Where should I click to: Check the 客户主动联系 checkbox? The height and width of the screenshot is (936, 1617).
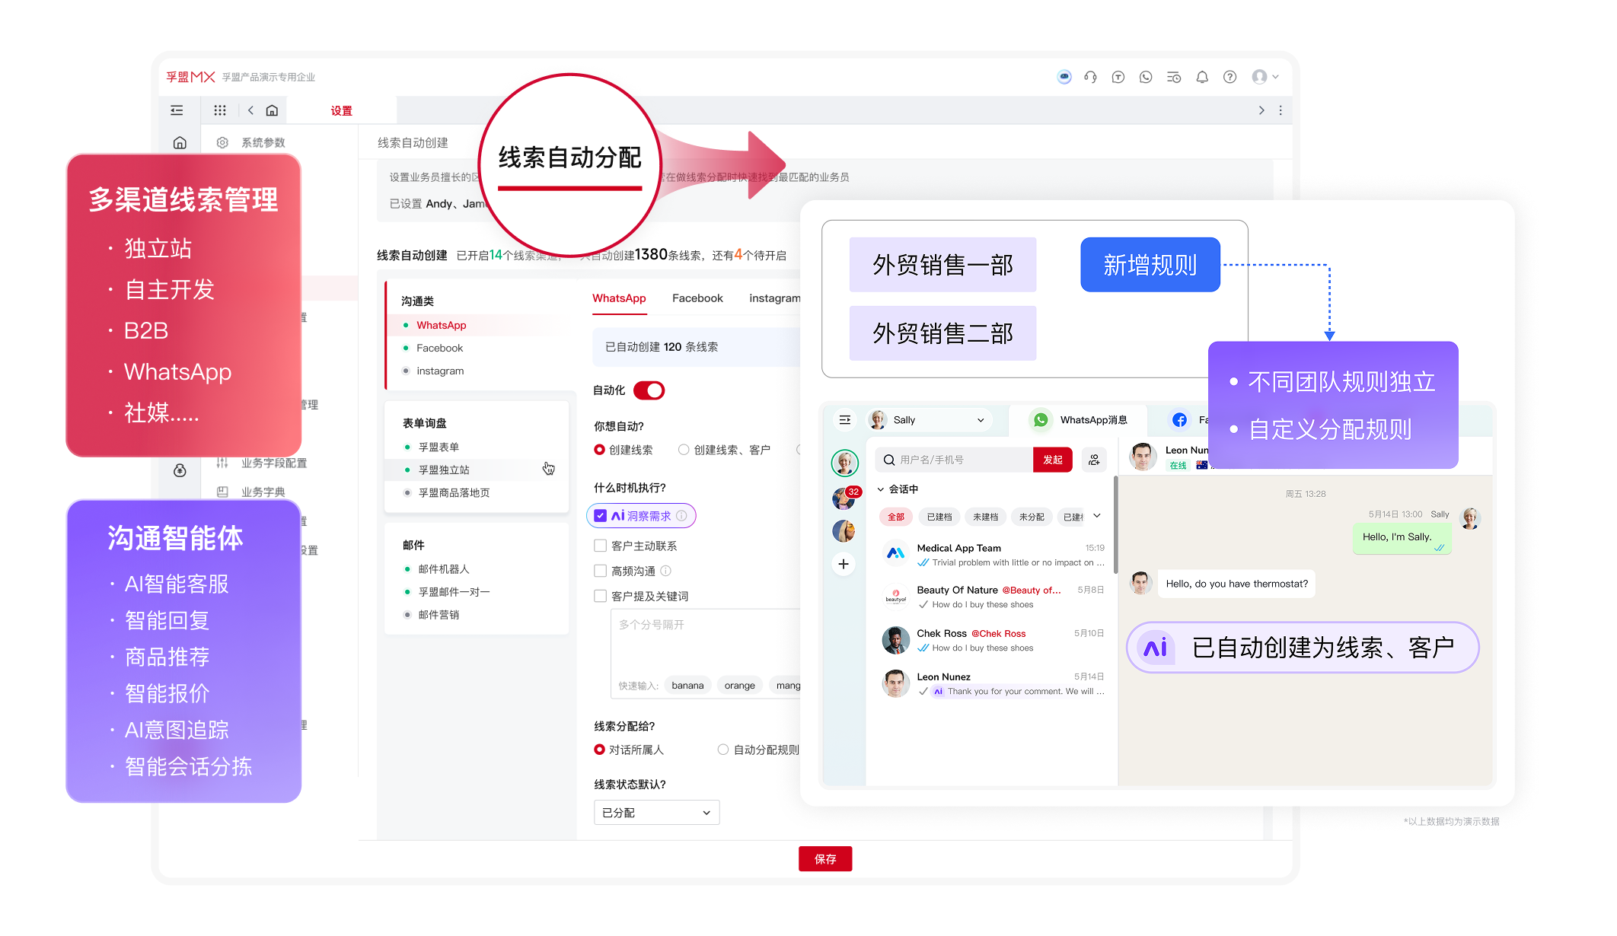[x=600, y=546]
